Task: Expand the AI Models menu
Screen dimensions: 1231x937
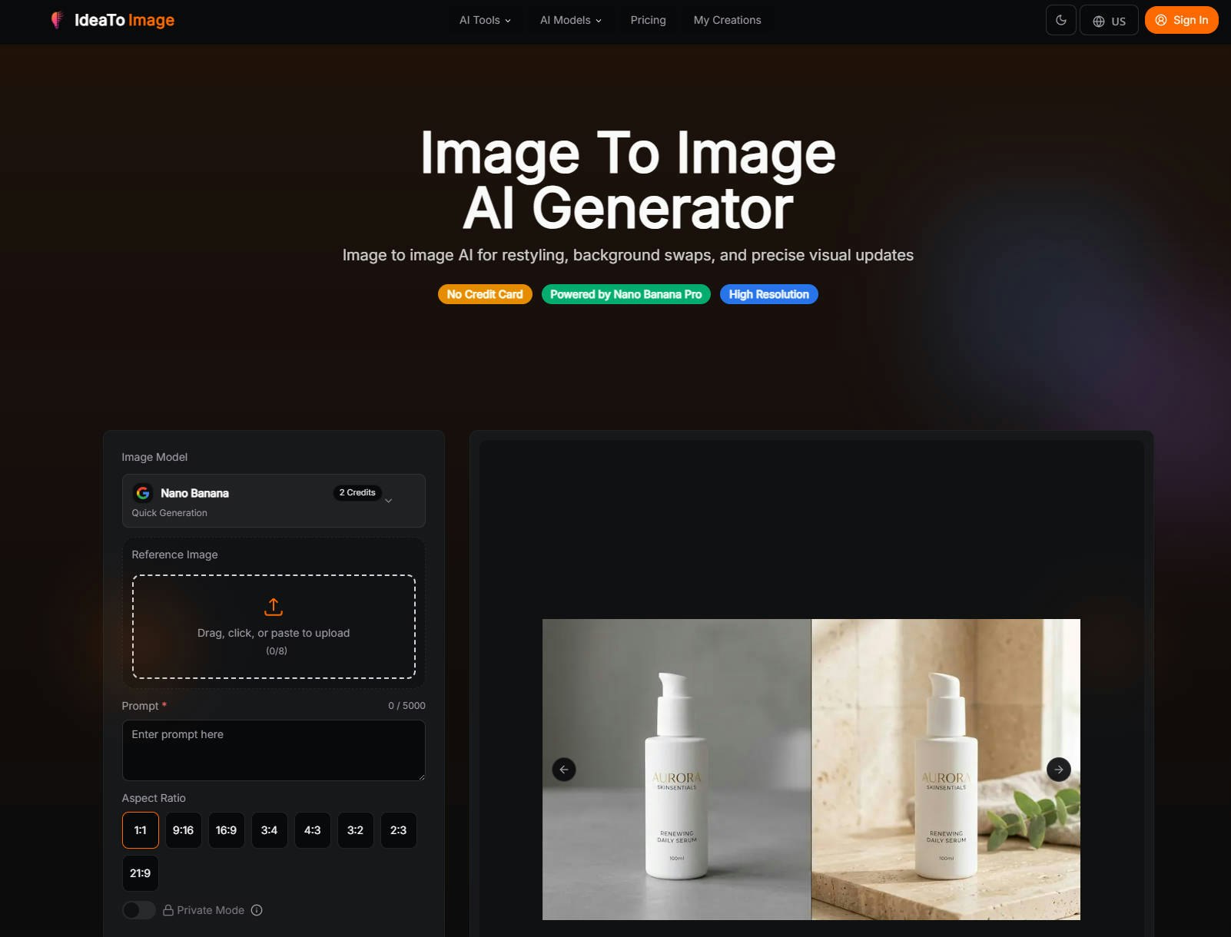Action: click(570, 20)
